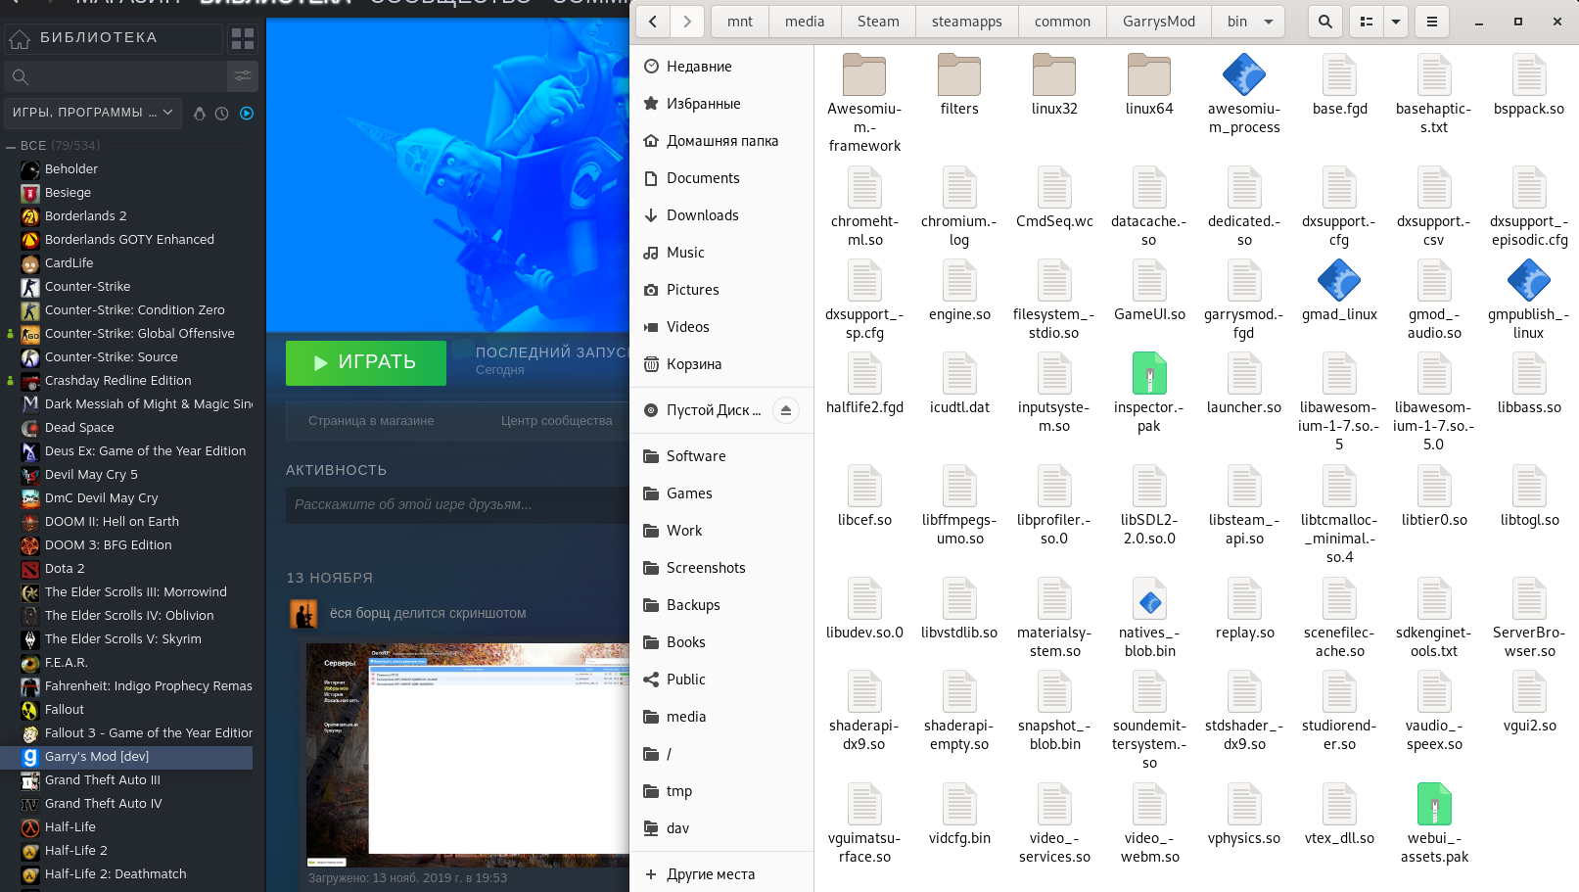Open the Files hamburger menu
Image resolution: width=1579 pixels, height=892 pixels.
click(x=1431, y=21)
